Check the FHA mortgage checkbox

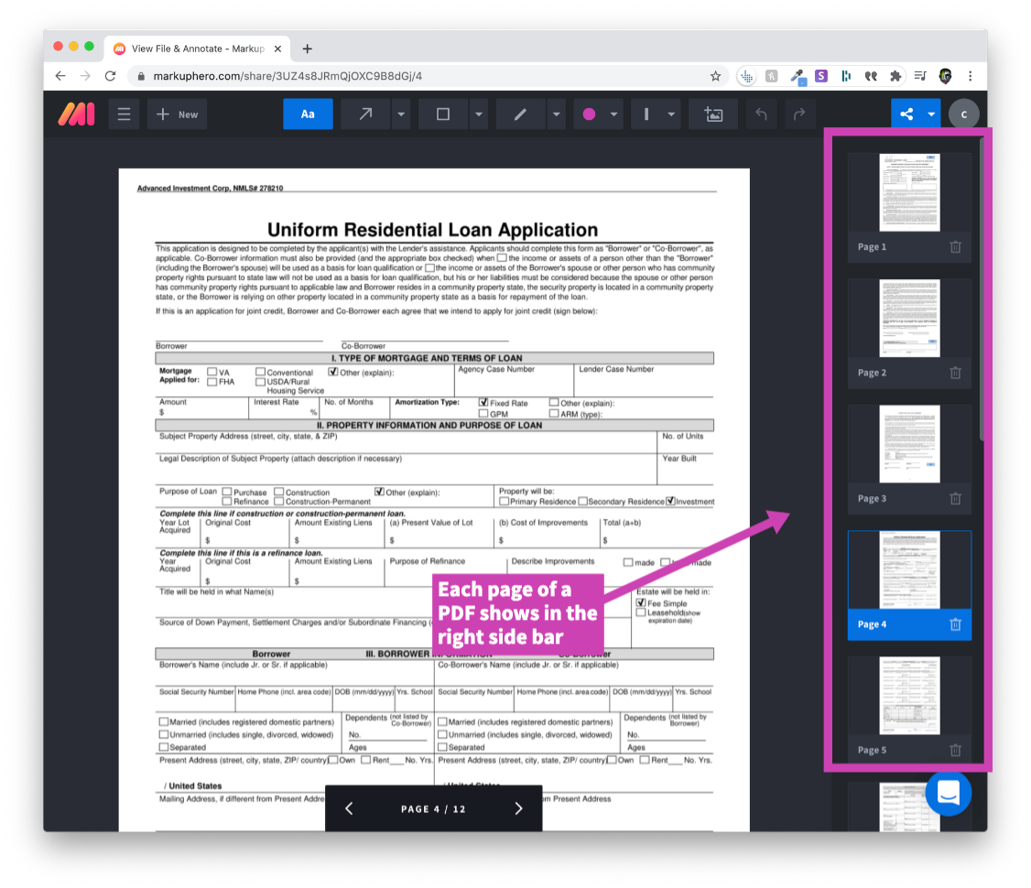point(212,382)
